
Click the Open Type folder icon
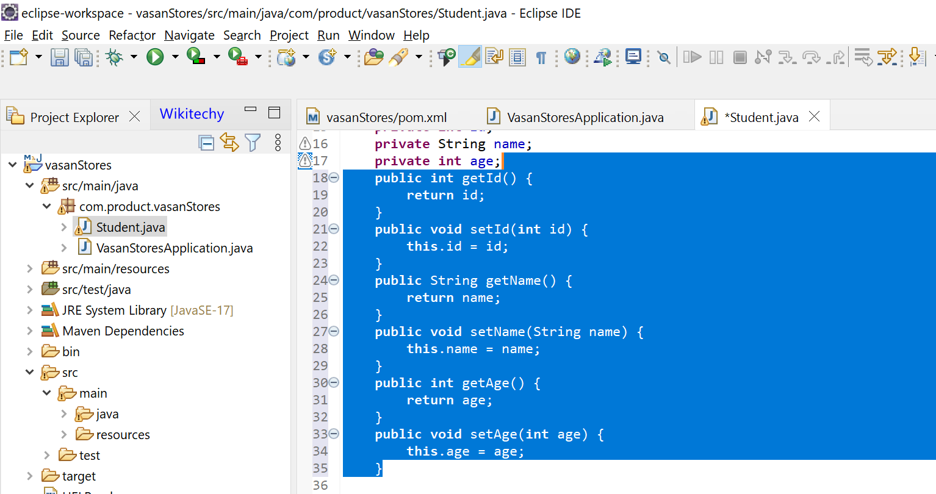tap(373, 57)
